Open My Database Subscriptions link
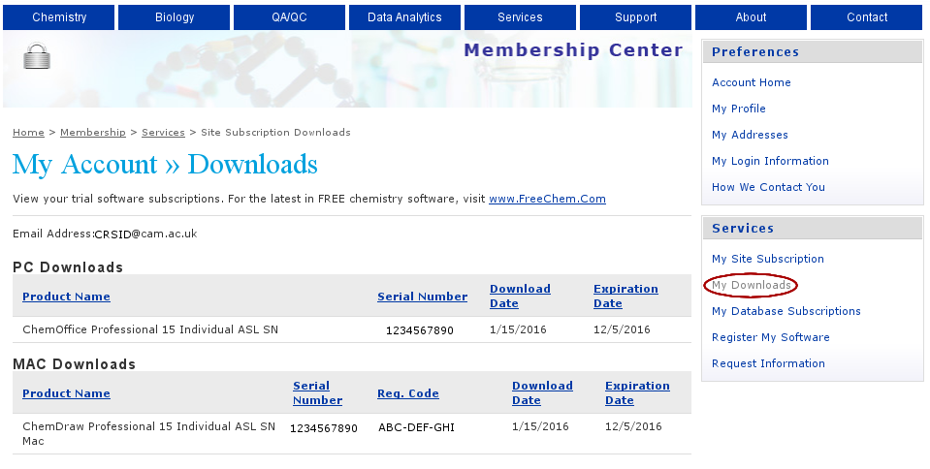This screenshot has width=930, height=469. [x=786, y=311]
